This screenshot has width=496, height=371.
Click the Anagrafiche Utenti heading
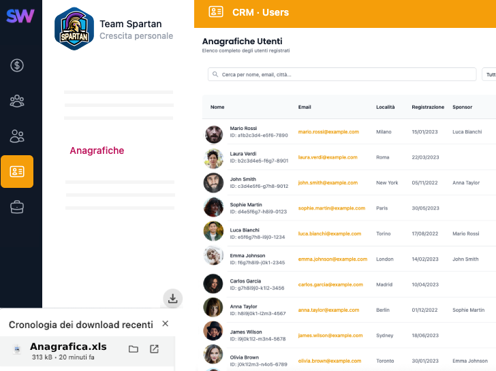[x=242, y=42]
